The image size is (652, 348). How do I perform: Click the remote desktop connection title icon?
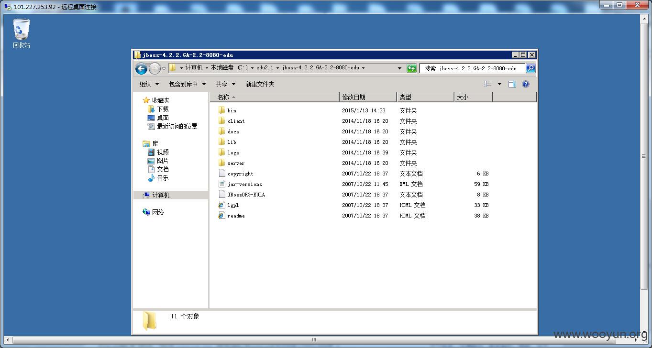(x=7, y=7)
